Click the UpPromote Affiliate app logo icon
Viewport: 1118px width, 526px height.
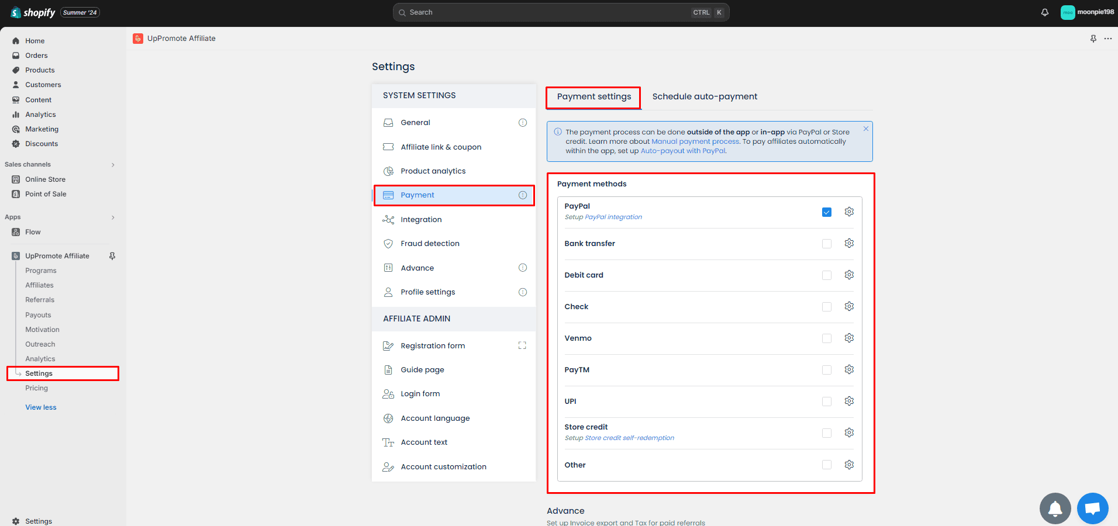pyautogui.click(x=138, y=39)
